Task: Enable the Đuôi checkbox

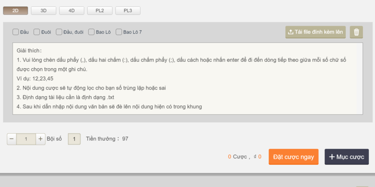Action: 37,32
